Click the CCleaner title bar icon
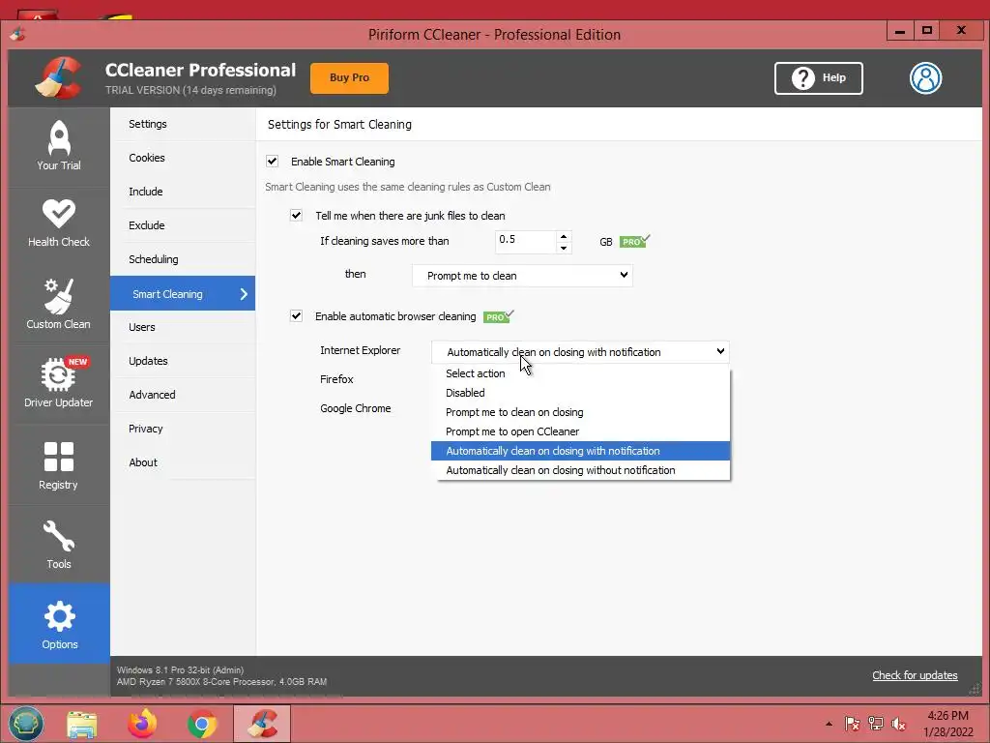Screen dimensions: 990x743 (x=17, y=34)
